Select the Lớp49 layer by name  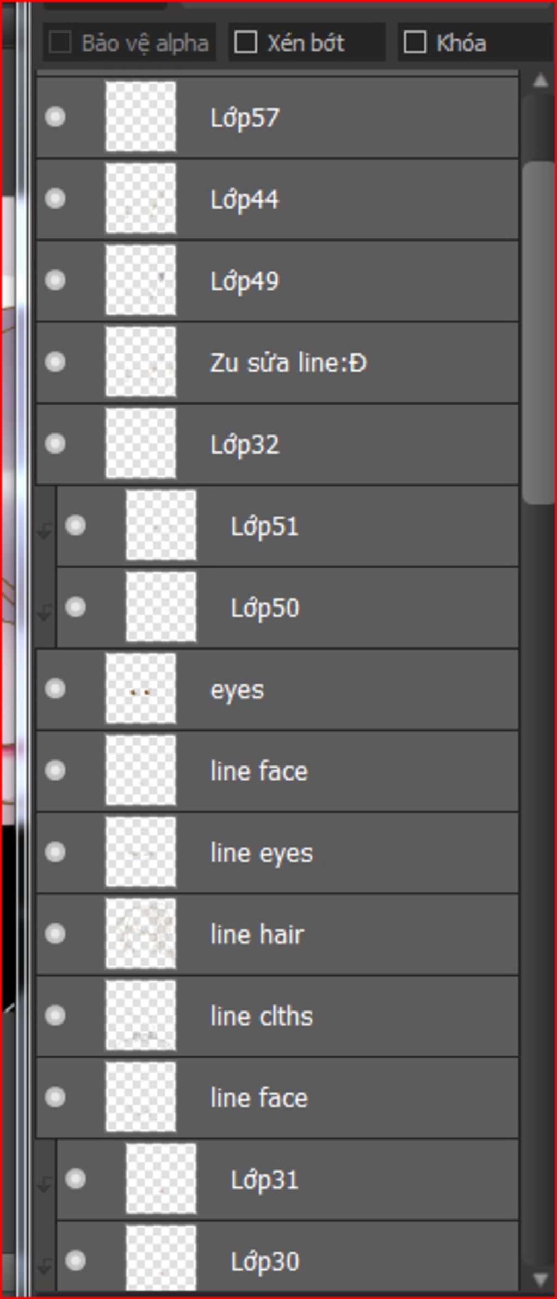245,281
